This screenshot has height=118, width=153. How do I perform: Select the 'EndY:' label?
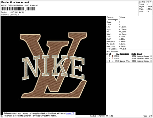coord(109,39)
